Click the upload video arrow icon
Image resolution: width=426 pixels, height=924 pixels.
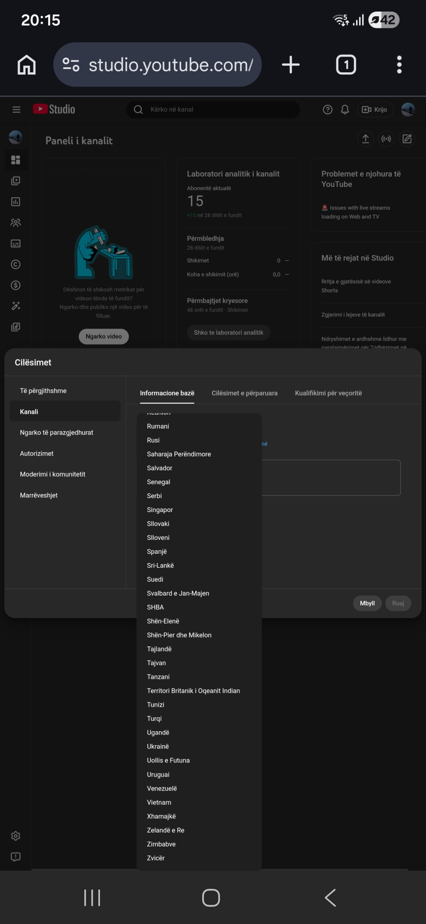365,139
